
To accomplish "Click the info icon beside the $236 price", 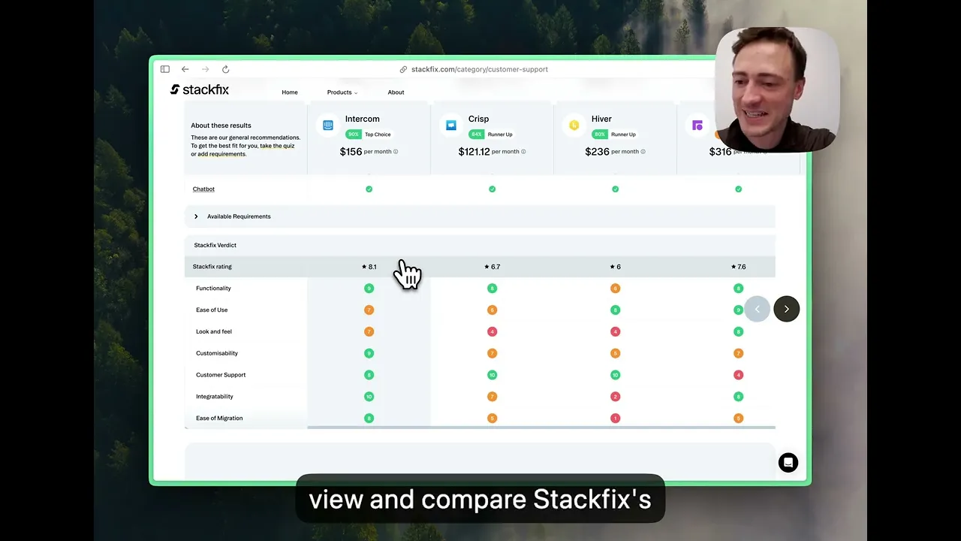I will (x=643, y=152).
